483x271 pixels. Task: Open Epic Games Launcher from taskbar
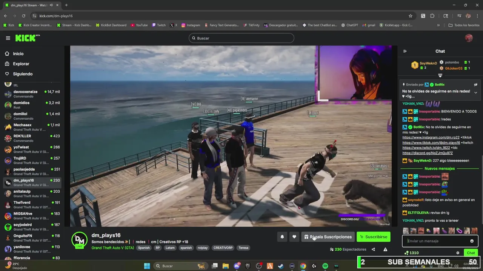click(248, 266)
